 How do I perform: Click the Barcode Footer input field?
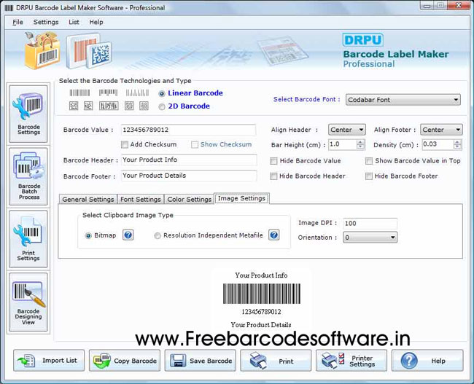189,176
